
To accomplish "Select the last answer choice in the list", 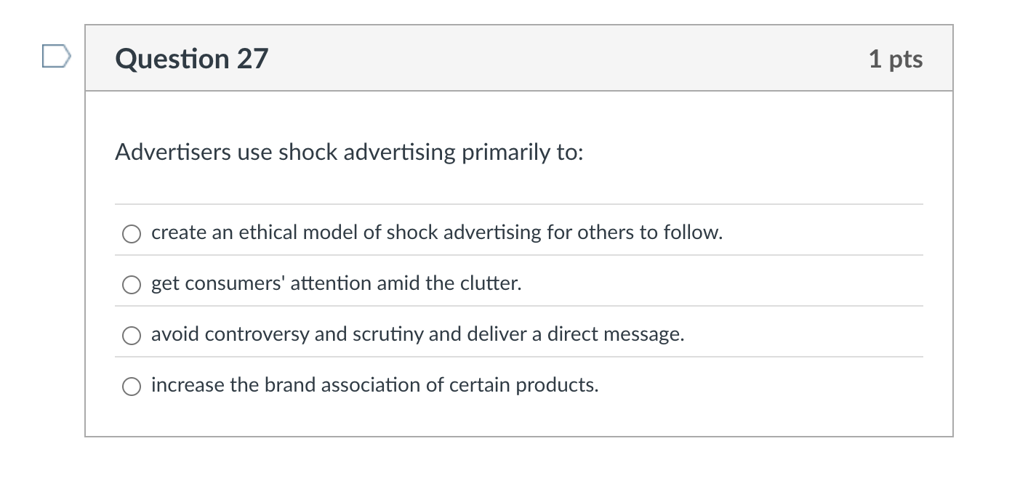I will pos(374,385).
